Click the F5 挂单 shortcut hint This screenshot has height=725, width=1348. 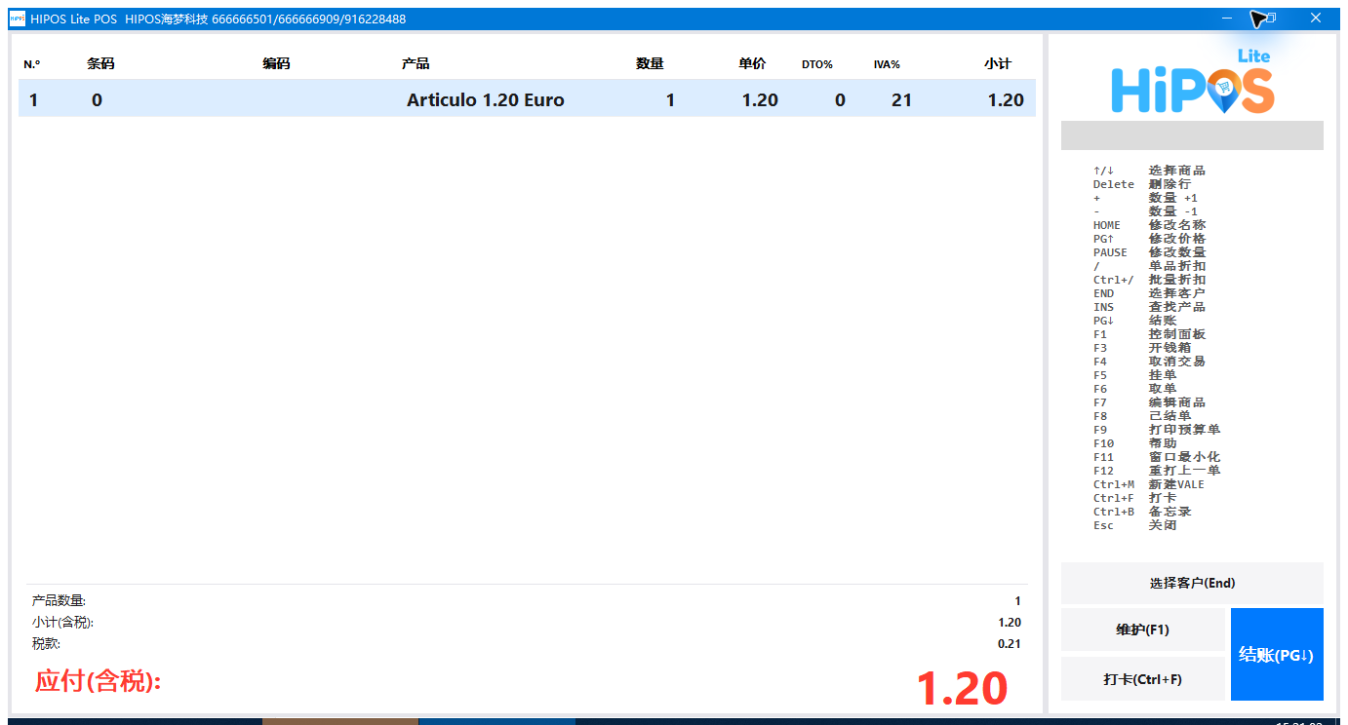point(1135,375)
